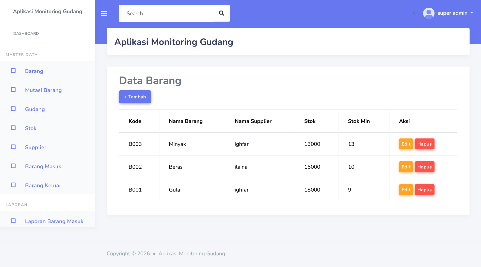Click the hamburger menu icon

point(104,13)
